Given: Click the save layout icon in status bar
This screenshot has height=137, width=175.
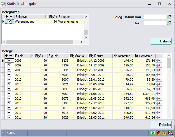Looking at the screenshot, I should tap(171, 133).
